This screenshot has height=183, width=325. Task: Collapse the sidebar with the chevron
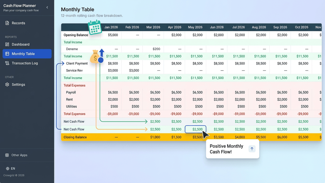(47, 8)
